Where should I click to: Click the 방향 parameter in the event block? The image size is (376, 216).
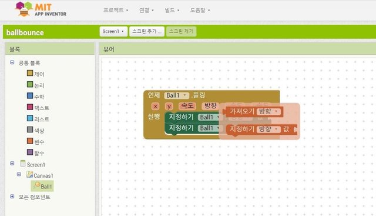pyautogui.click(x=210, y=106)
